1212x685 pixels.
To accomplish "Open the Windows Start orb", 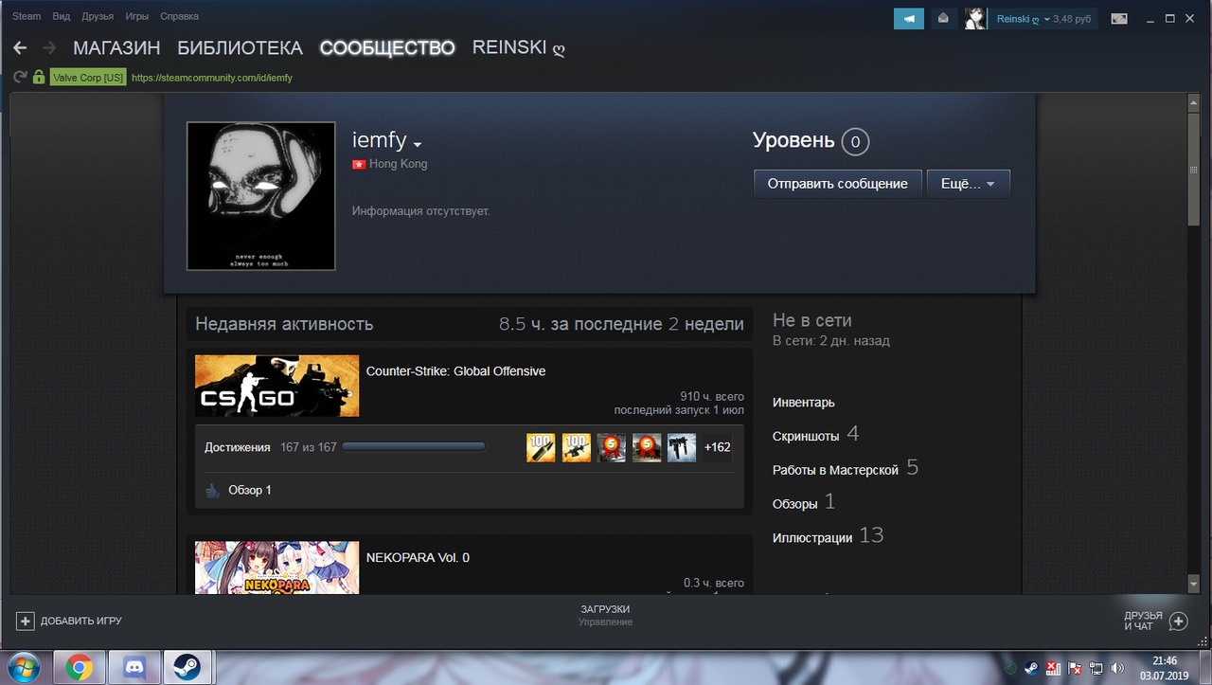I will (x=22, y=667).
